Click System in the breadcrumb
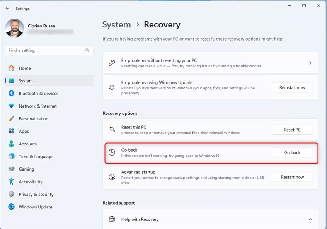This screenshot has height=229, width=327. click(x=117, y=25)
